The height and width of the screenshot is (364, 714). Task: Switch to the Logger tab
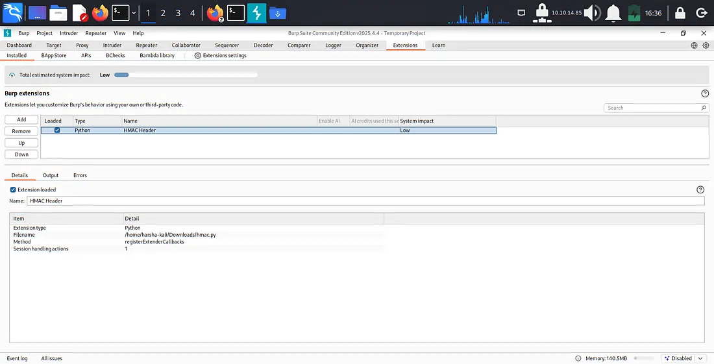pos(333,45)
